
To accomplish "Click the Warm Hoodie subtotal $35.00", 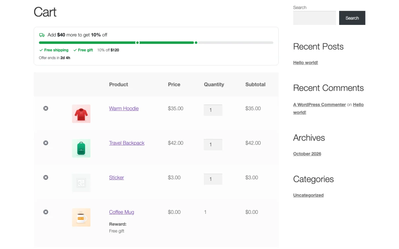I will tap(253, 109).
